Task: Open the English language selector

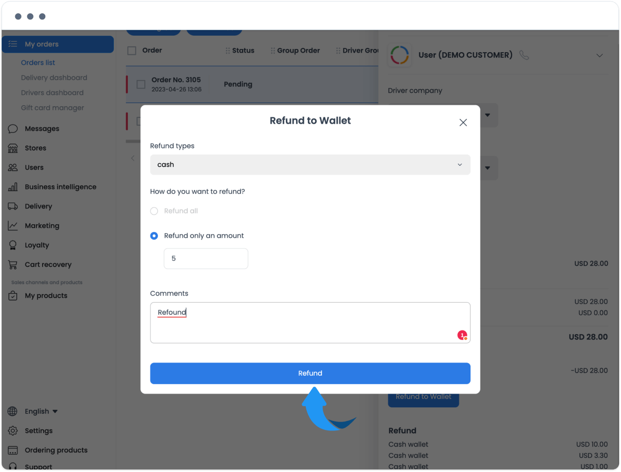Action: click(41, 411)
